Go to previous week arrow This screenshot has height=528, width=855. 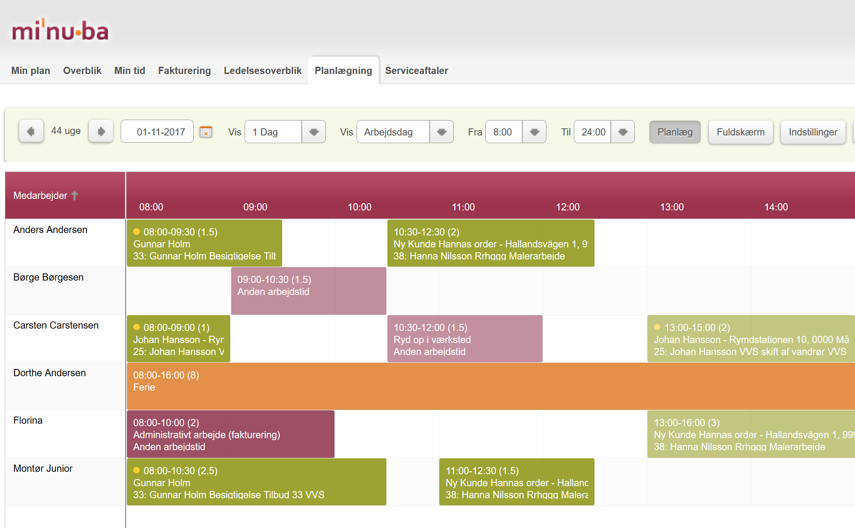click(x=31, y=132)
